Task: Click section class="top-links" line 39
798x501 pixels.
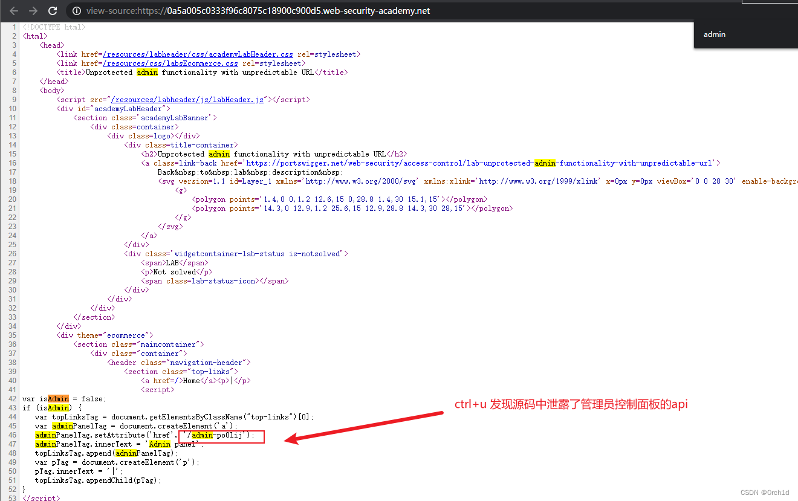Action: (181, 372)
